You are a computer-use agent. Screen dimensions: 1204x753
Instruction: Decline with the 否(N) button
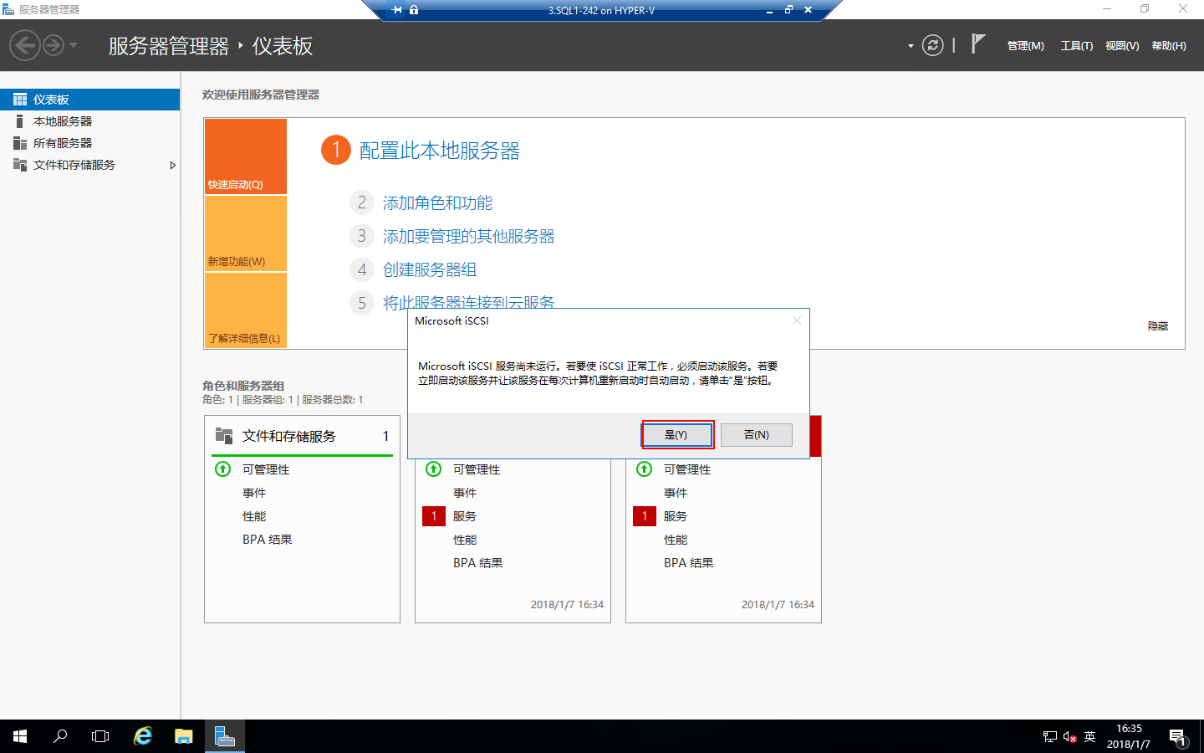tap(757, 435)
